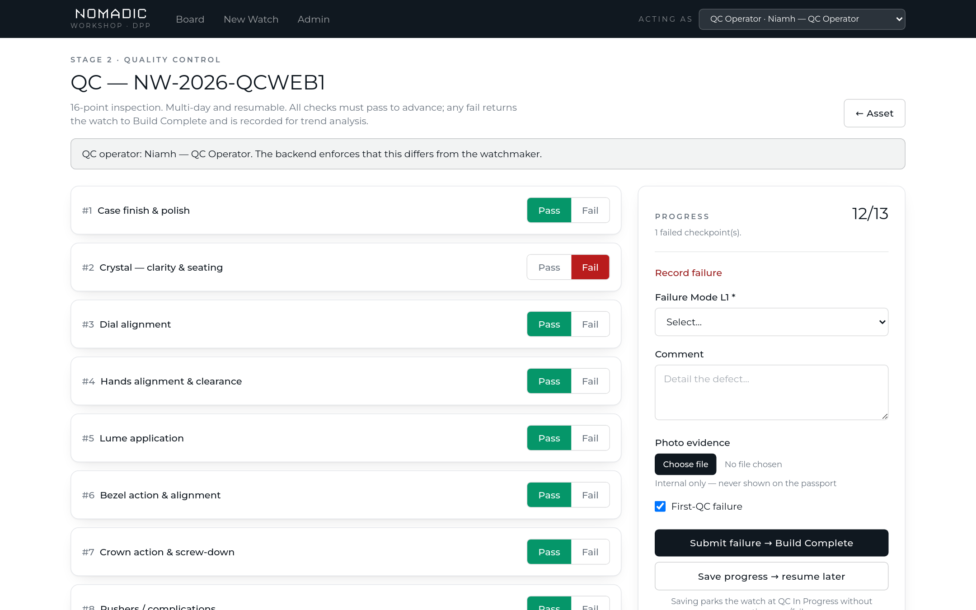Uncheck the First-QC failure checkbox
The width and height of the screenshot is (976, 610).
click(660, 507)
